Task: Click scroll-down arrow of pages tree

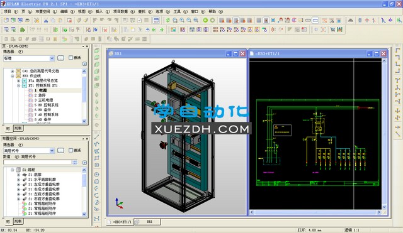Action: [84, 121]
